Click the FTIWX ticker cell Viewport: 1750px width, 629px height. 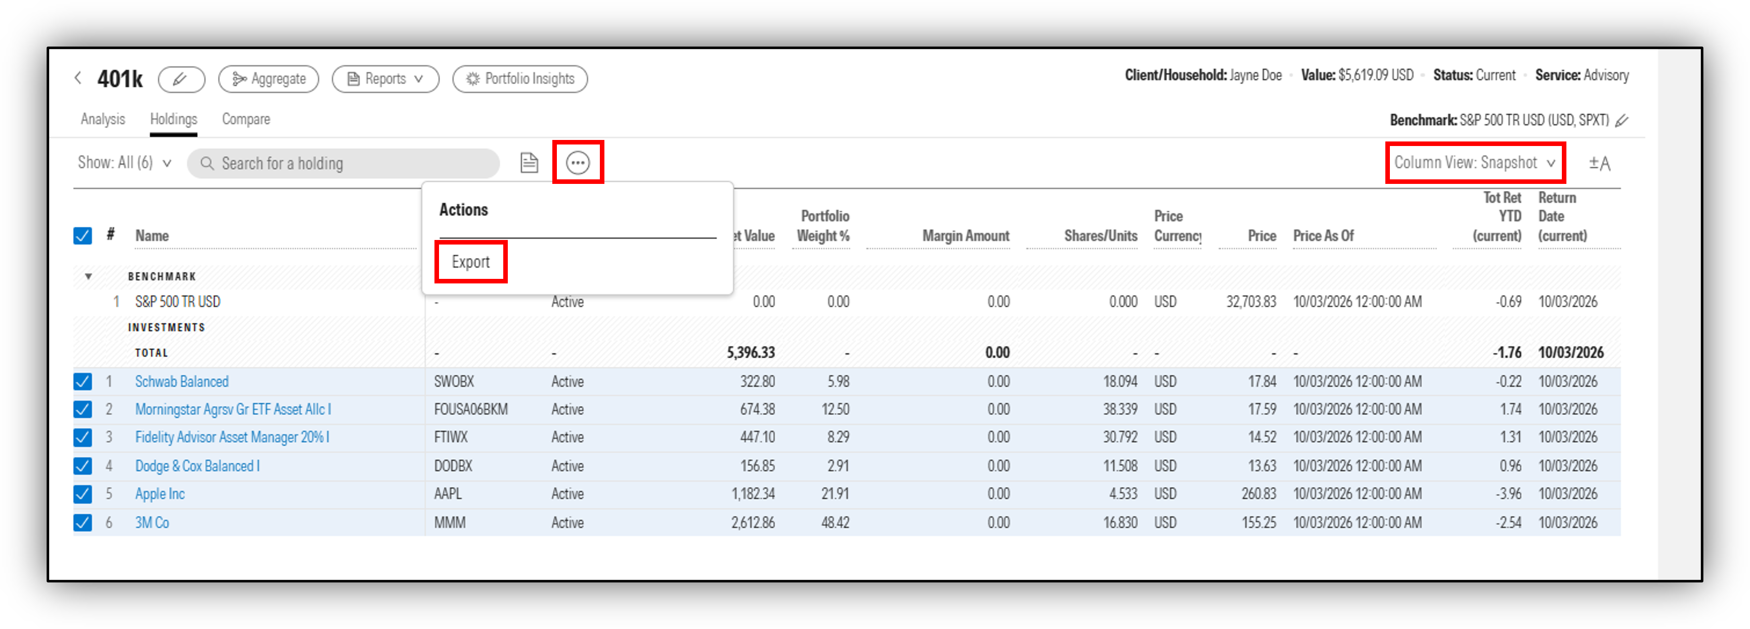click(451, 437)
